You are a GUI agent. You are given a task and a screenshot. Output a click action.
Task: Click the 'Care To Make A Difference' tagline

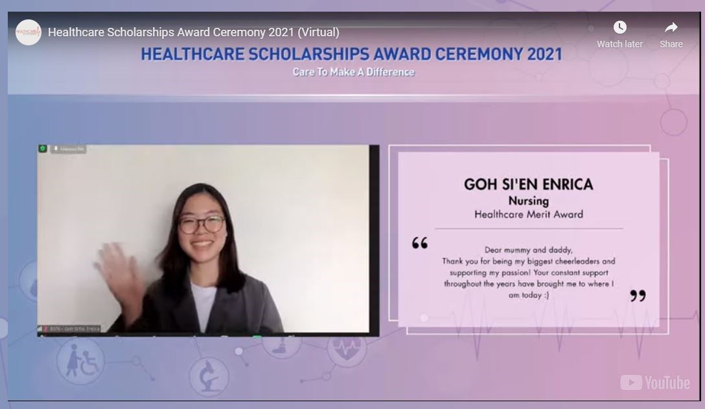[353, 72]
